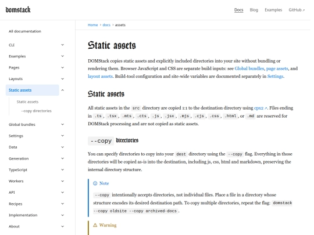Open the Workers sidebar label
314x235 pixels.
point(16,181)
